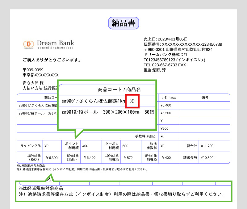Image resolution: width=247 pixels, height=209 pixels.
Task: Click the クーポン利用額 500 value
Action: (x=125, y=146)
